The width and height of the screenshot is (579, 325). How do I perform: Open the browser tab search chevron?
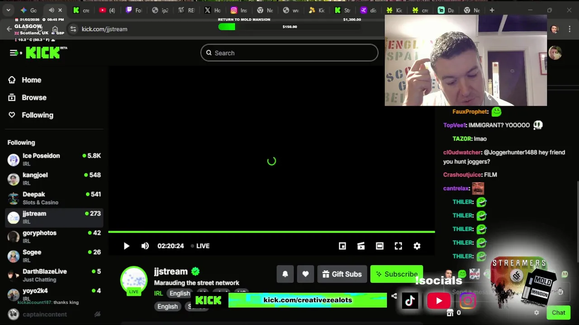pyautogui.click(x=8, y=10)
